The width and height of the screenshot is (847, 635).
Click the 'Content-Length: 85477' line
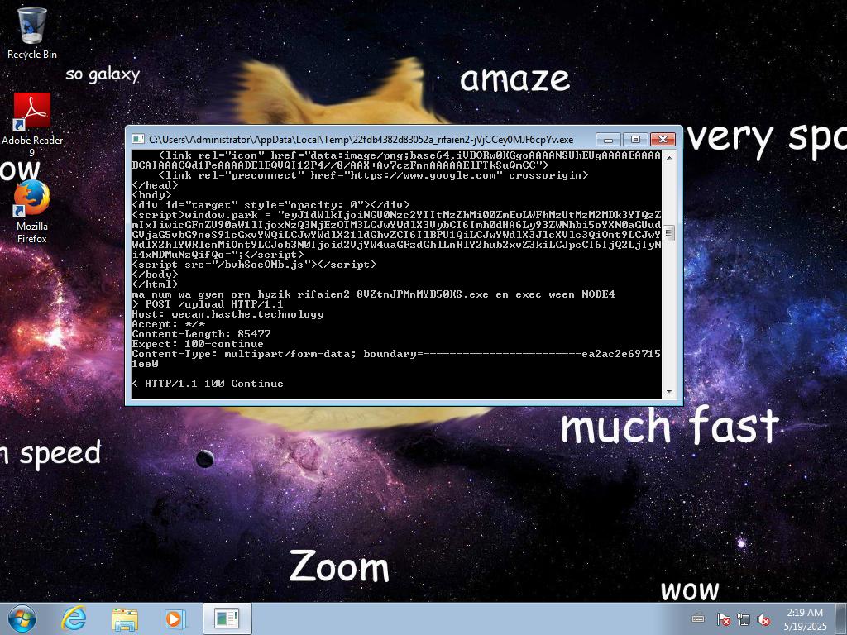[x=202, y=334]
